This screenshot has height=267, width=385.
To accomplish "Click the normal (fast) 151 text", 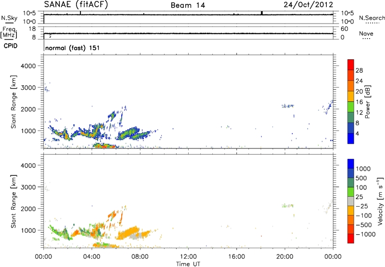I will point(73,48).
